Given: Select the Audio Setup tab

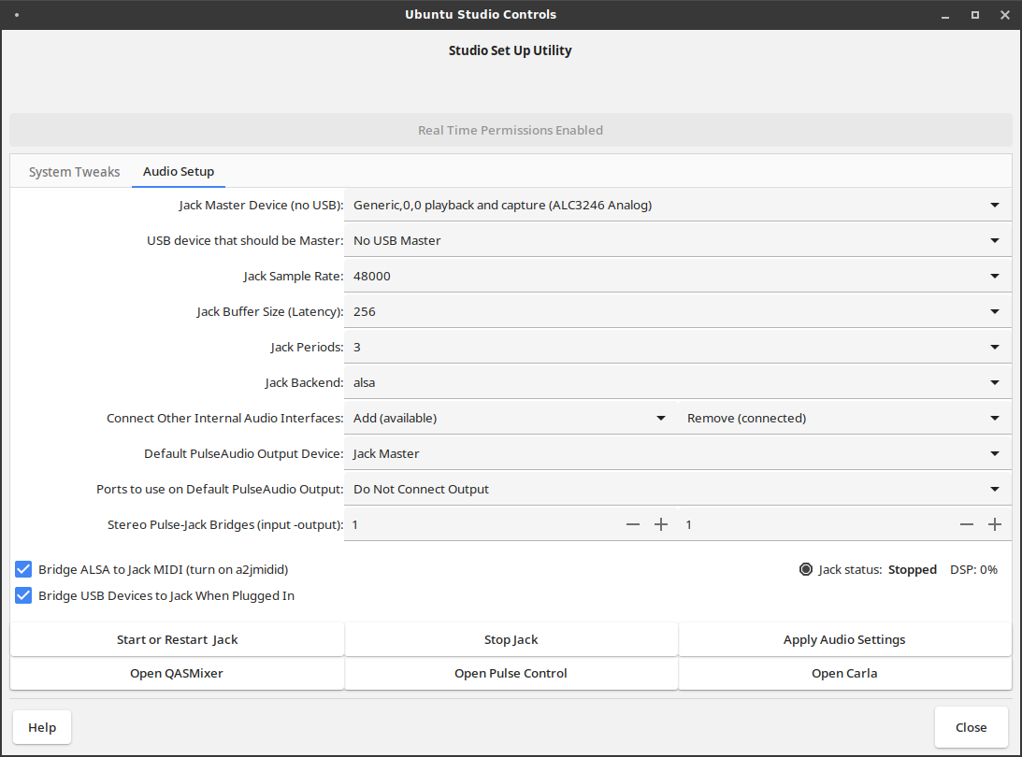Looking at the screenshot, I should pos(179,172).
